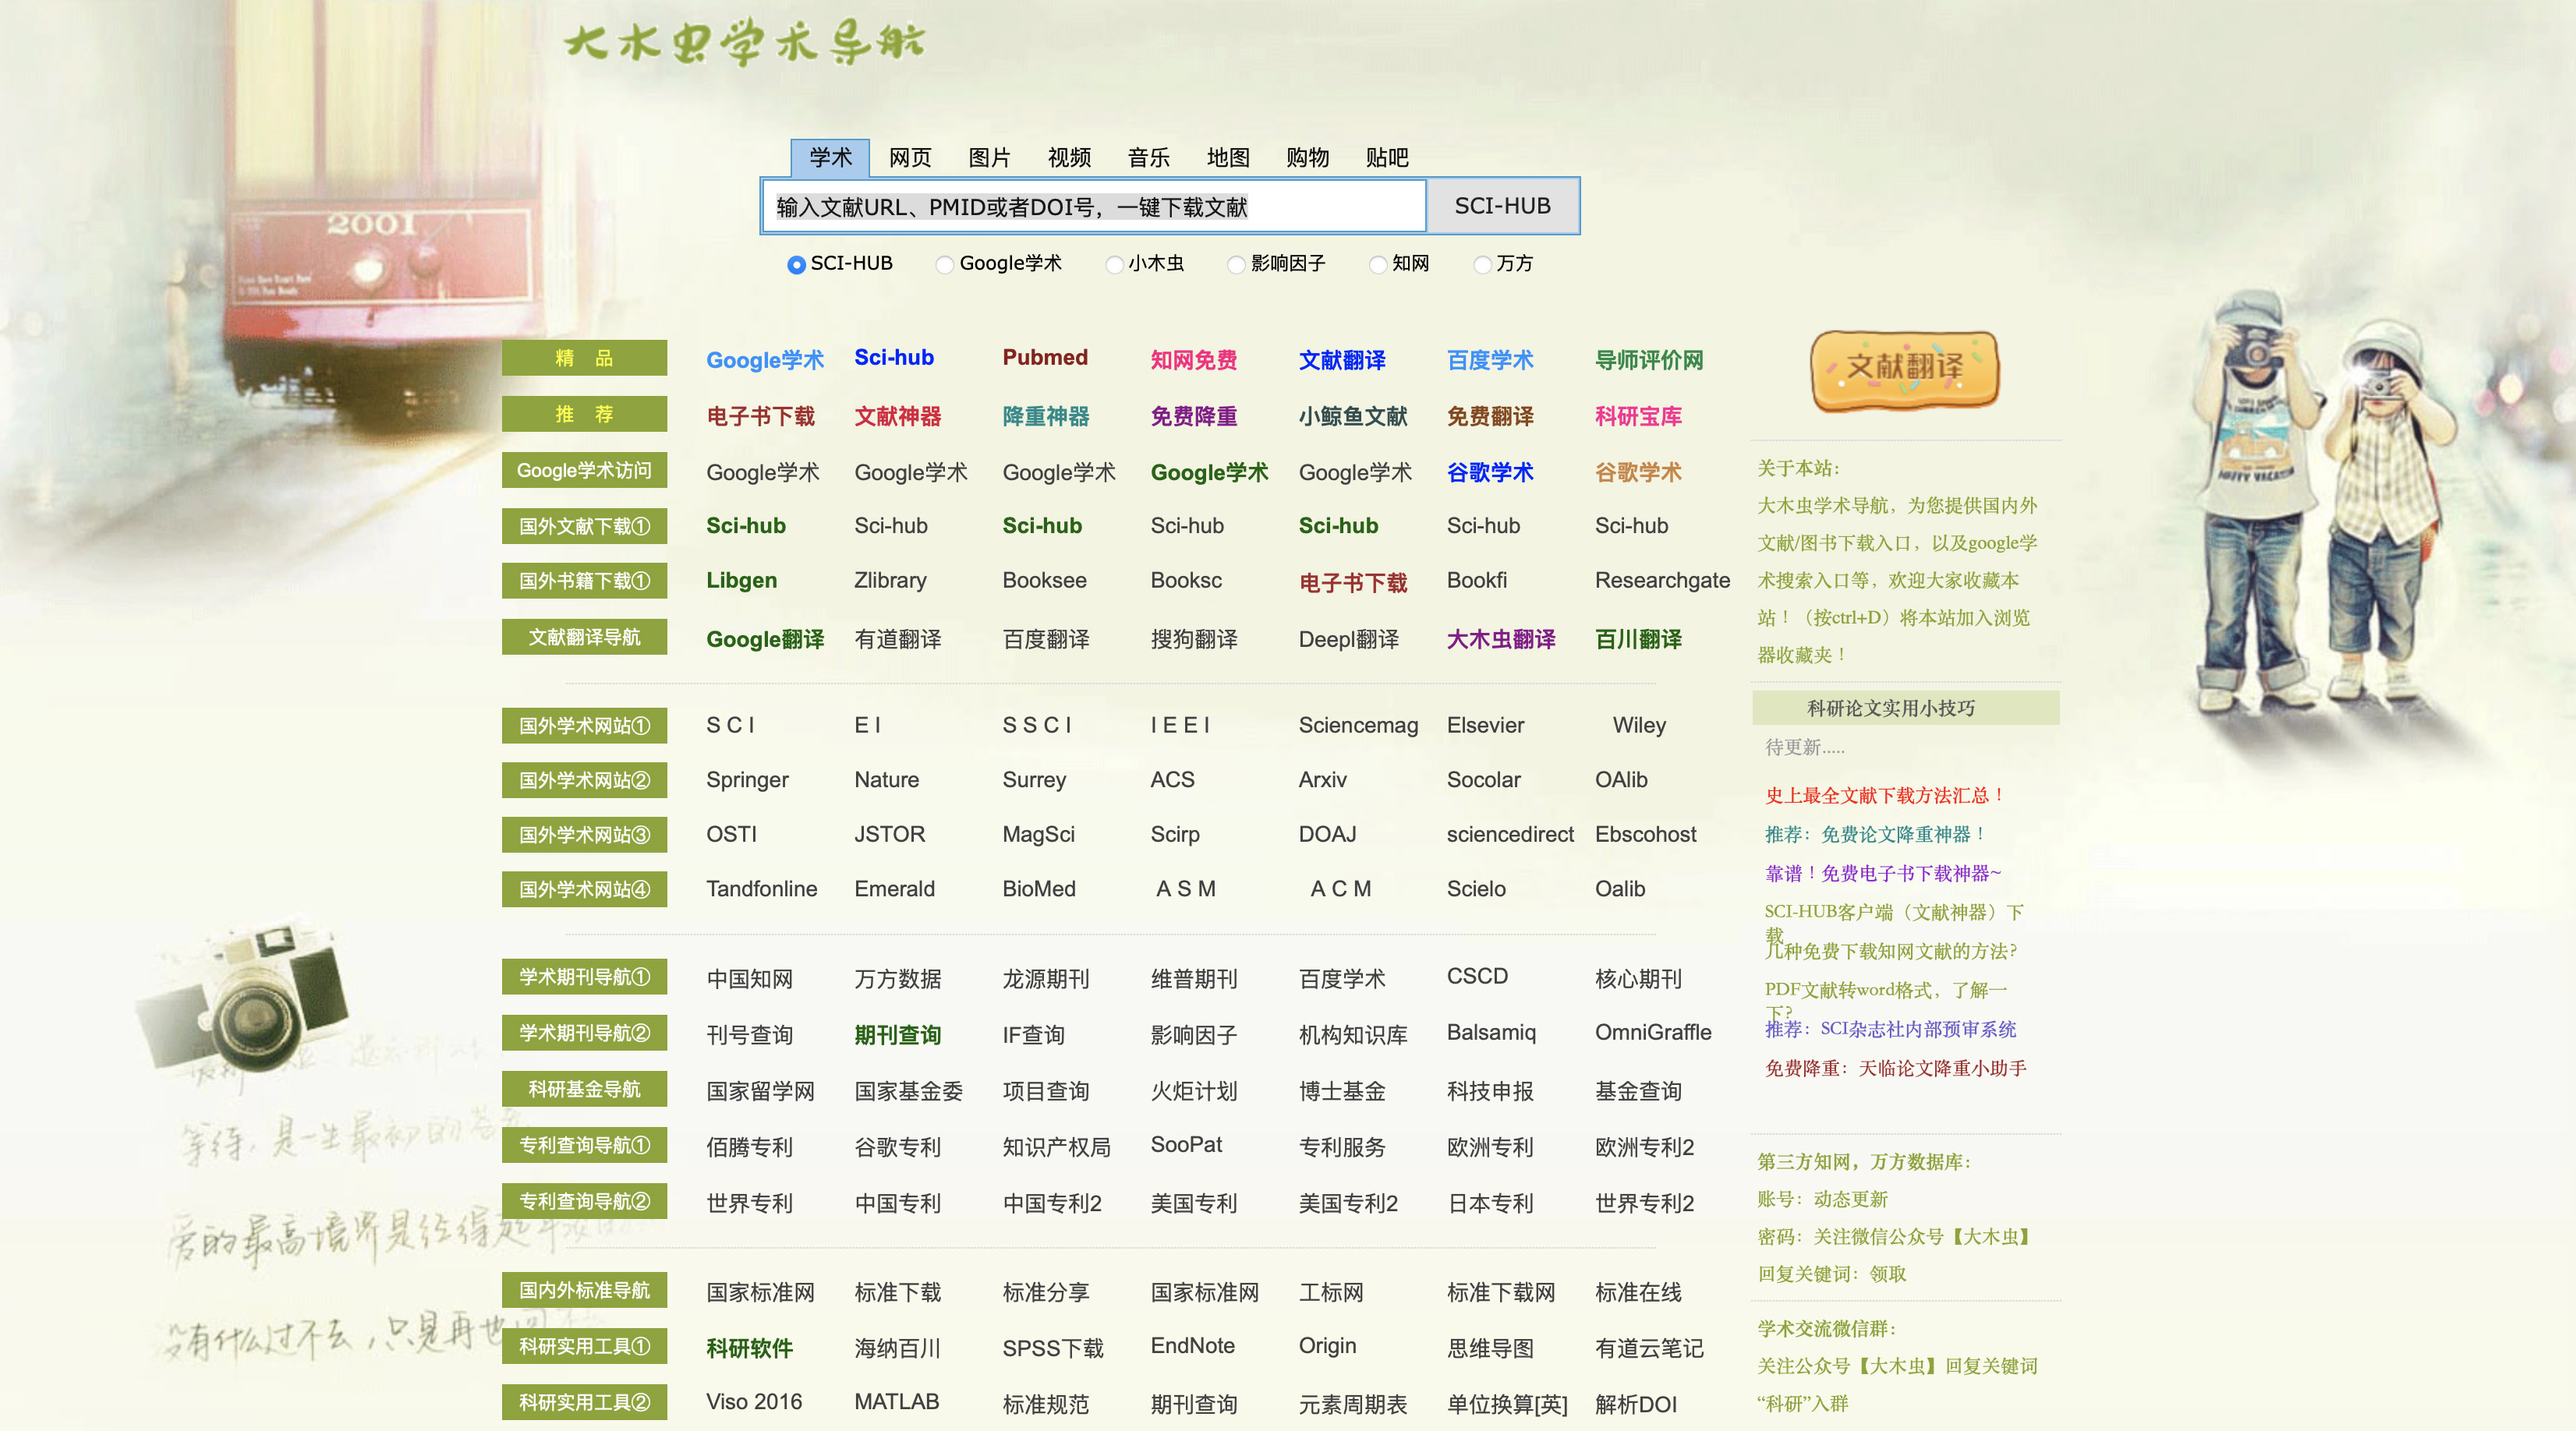The width and height of the screenshot is (2576, 1431).
Task: Open the Deepl翻译 link
Action: (x=1348, y=640)
